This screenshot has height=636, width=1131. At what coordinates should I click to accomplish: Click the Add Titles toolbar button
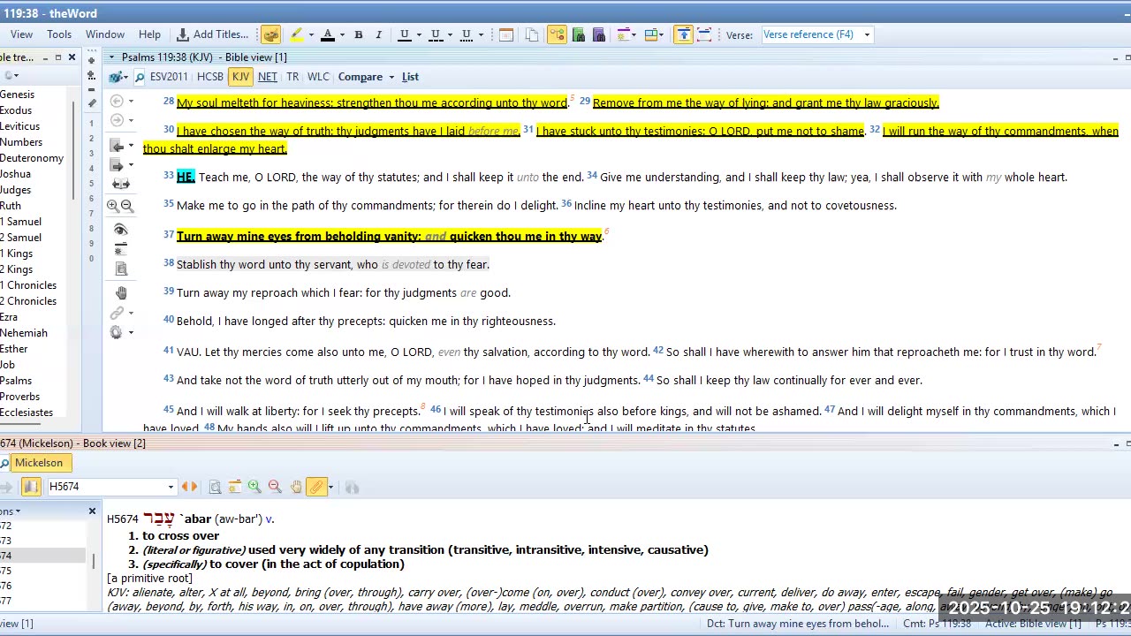click(x=212, y=34)
